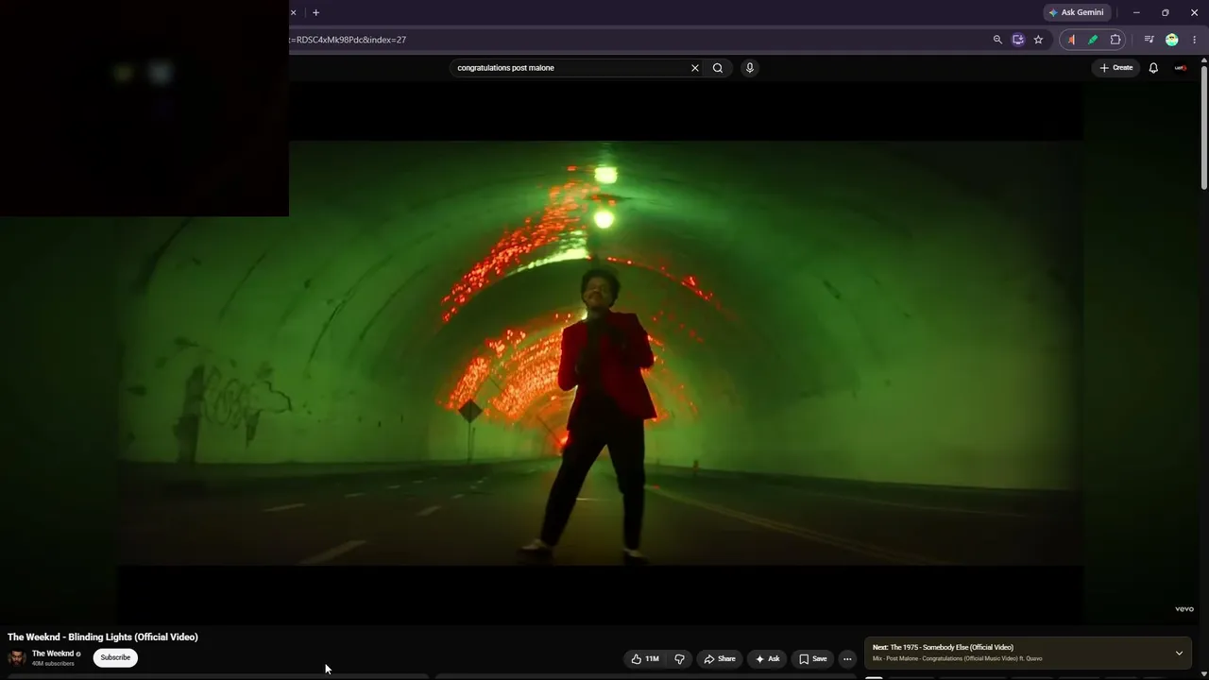
Task: Click the video title 'The Weeknd - Blinding Lights'
Action: click(103, 637)
